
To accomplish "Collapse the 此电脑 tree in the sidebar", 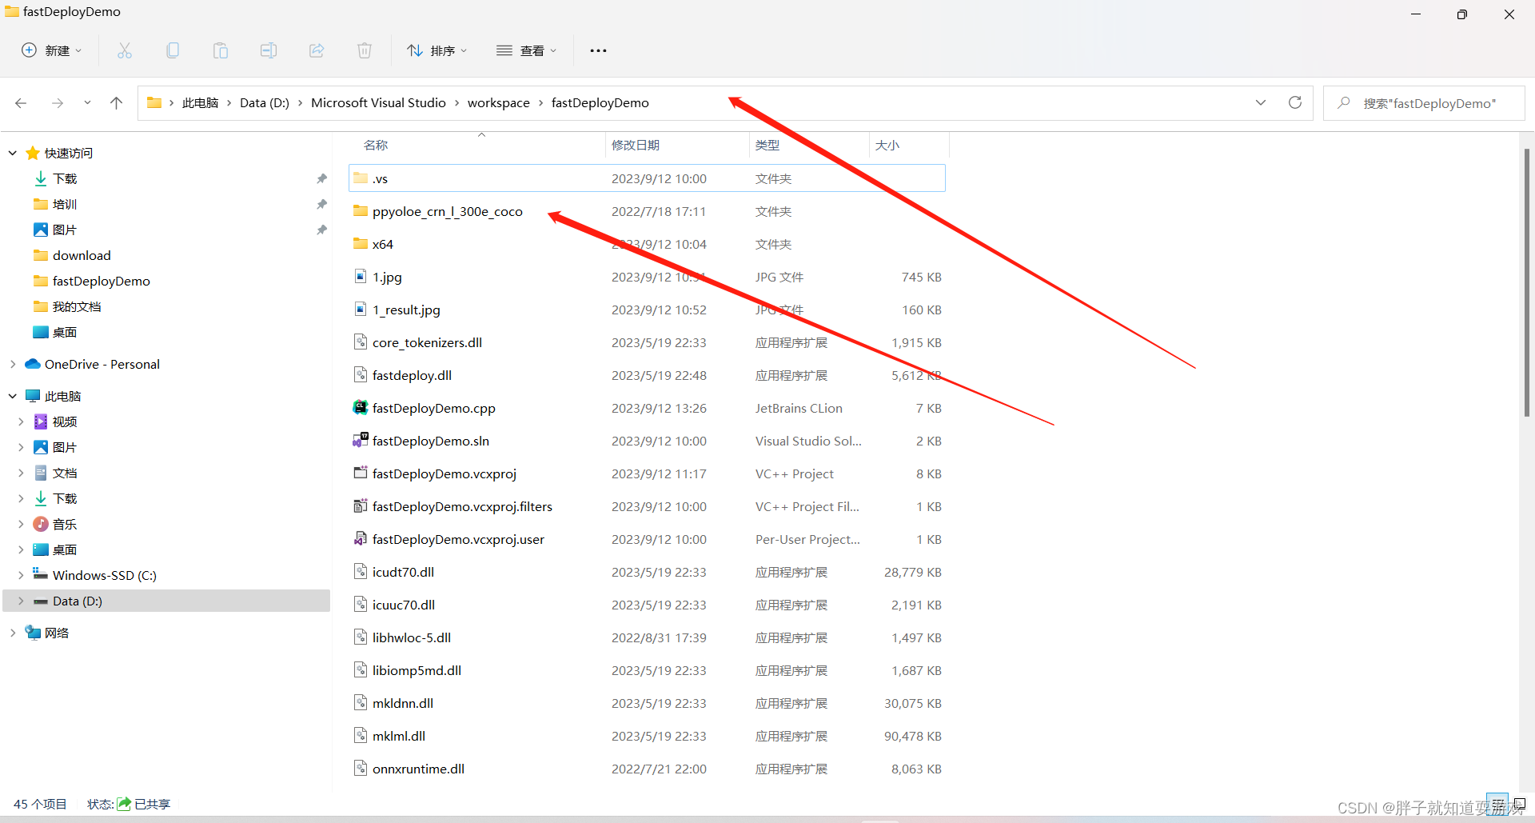I will coord(12,395).
